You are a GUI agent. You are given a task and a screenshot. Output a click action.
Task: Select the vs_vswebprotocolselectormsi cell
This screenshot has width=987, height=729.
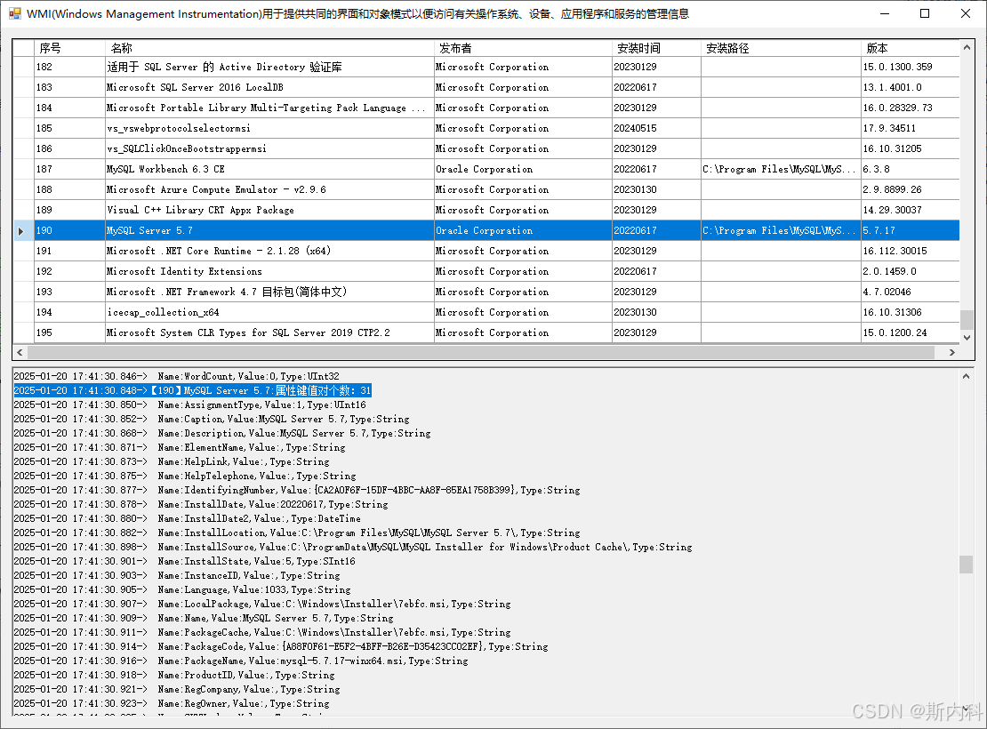point(269,128)
